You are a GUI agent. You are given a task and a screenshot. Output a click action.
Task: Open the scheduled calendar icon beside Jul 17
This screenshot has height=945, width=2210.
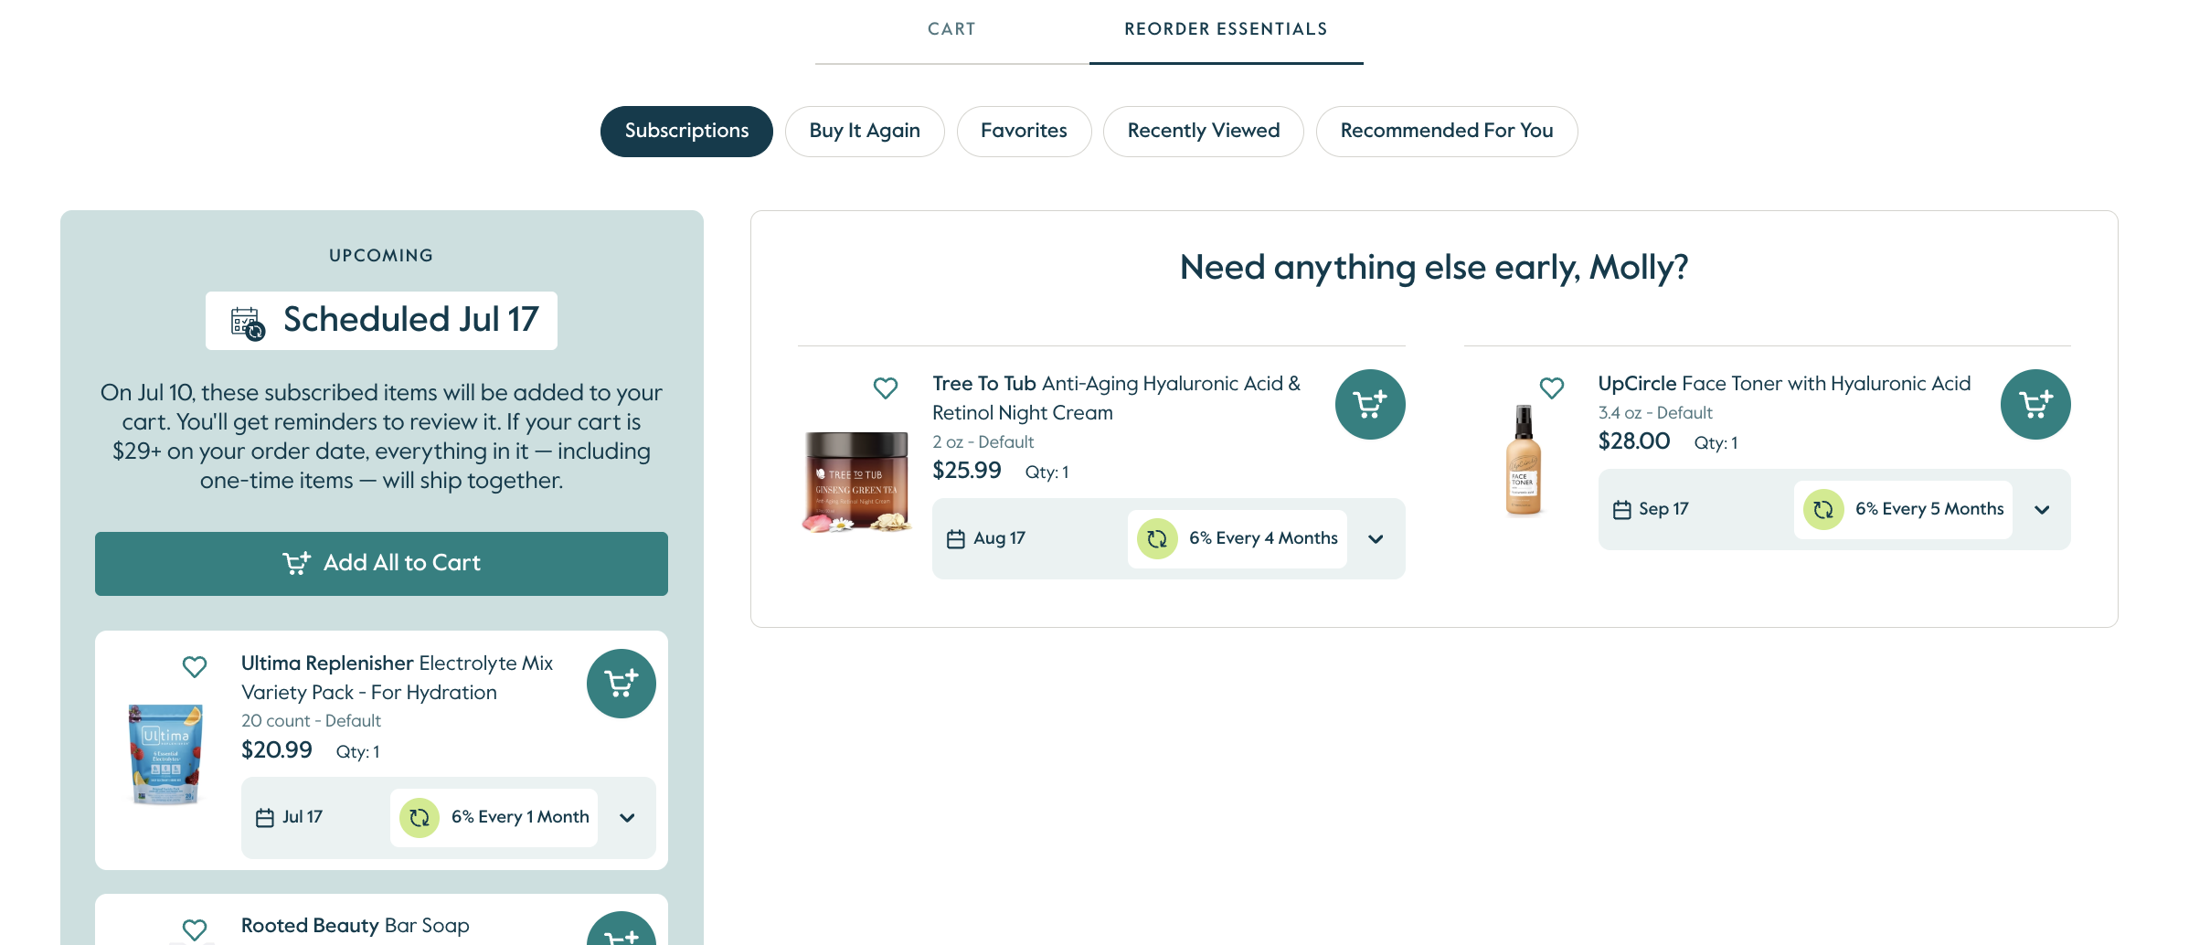coord(248,324)
